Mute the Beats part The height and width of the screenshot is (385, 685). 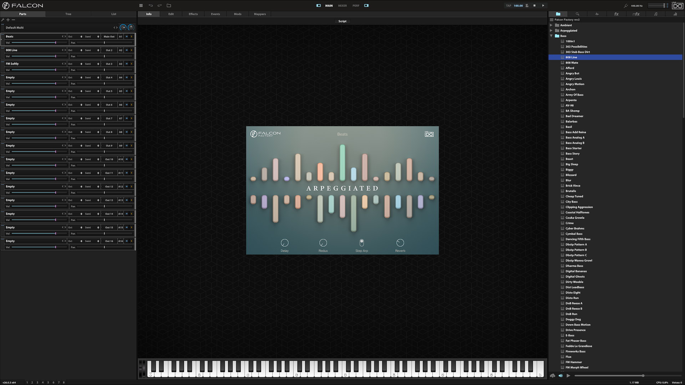point(127,36)
